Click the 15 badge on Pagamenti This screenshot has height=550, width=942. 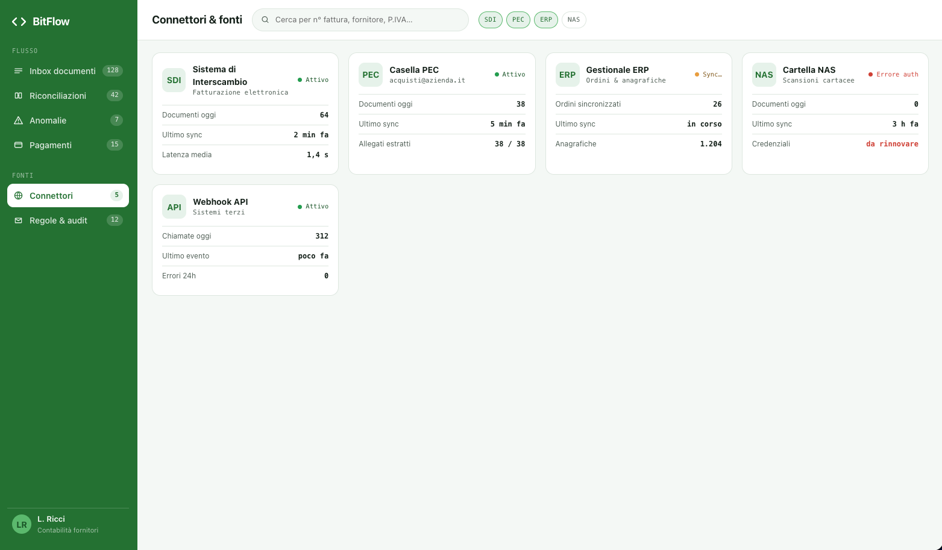point(115,145)
